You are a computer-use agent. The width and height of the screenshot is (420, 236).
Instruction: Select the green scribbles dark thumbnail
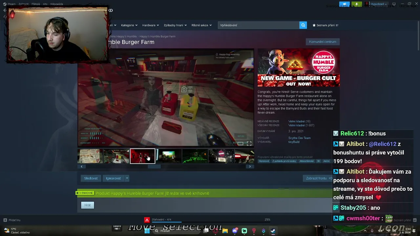pyautogui.click(x=195, y=156)
